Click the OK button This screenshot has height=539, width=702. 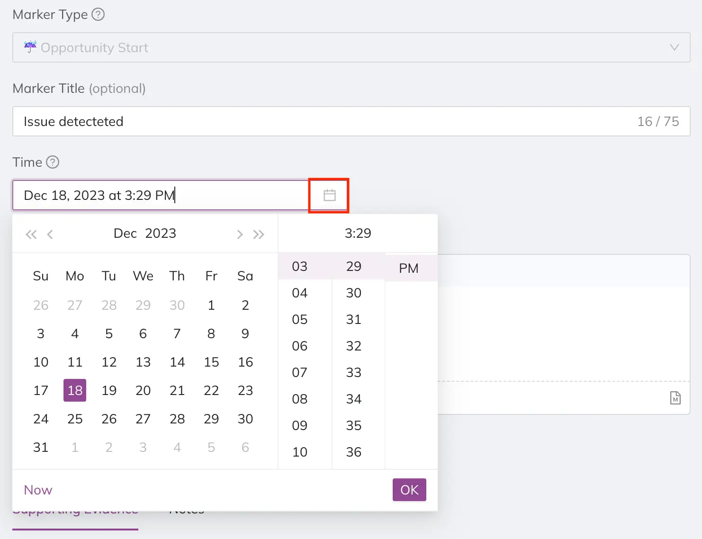click(x=409, y=490)
